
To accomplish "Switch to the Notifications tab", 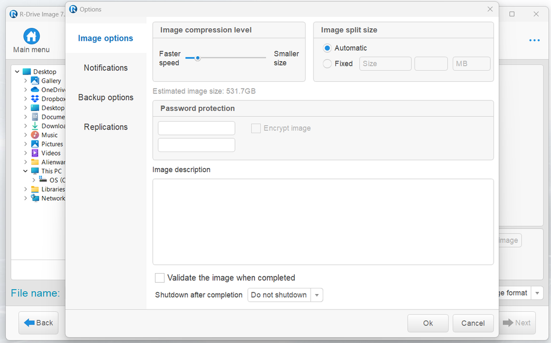I will click(x=106, y=68).
